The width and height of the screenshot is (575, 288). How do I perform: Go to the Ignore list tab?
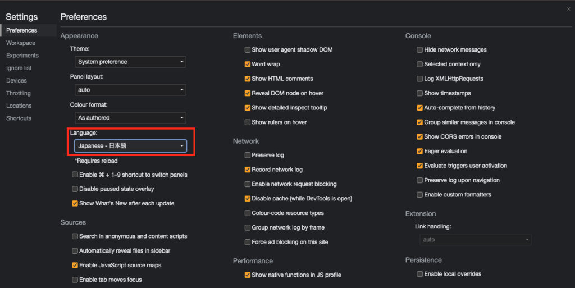(x=19, y=68)
